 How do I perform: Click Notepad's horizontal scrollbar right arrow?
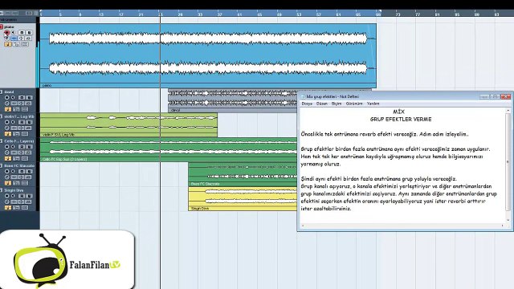(502, 226)
